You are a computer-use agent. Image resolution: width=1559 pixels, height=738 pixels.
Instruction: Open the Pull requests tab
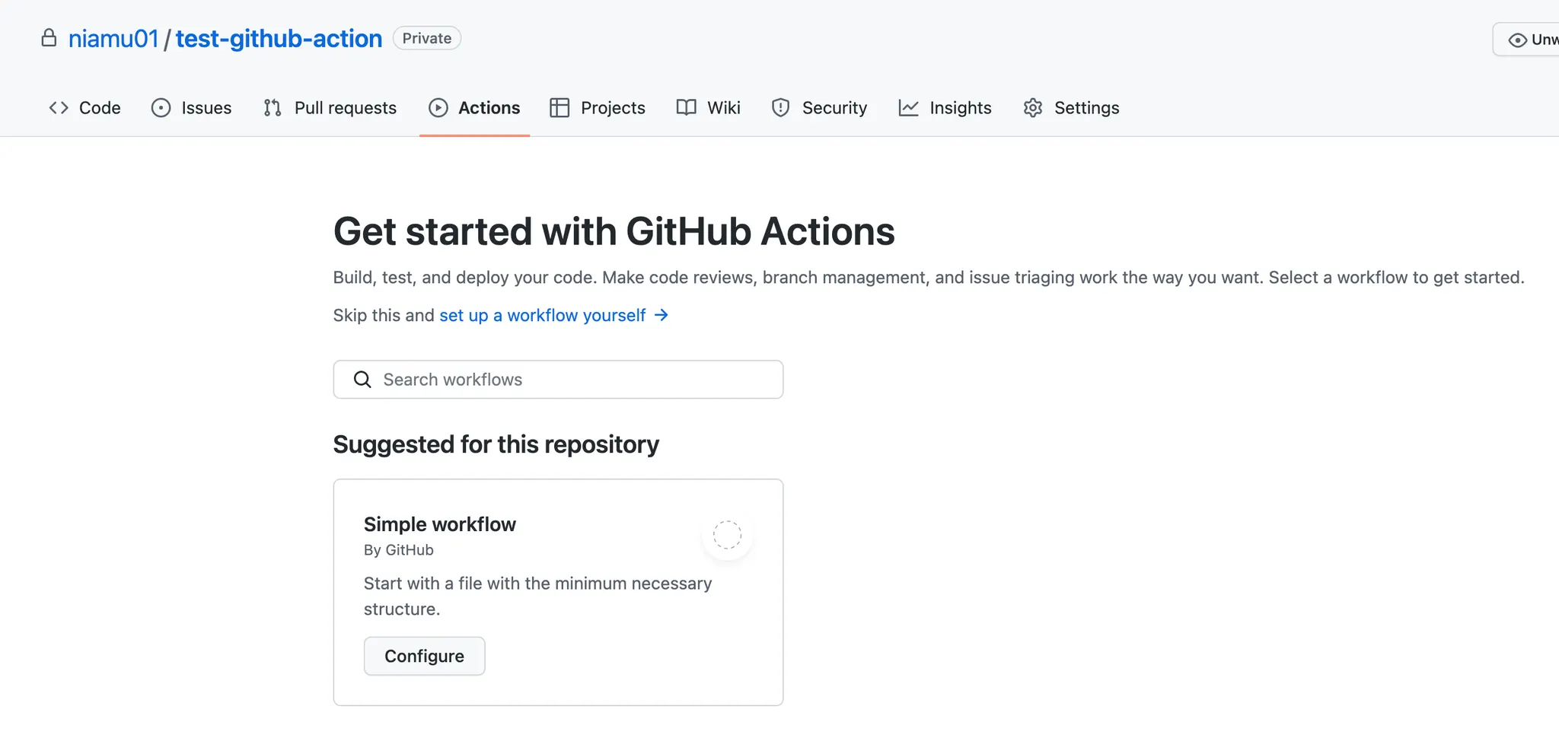345,108
